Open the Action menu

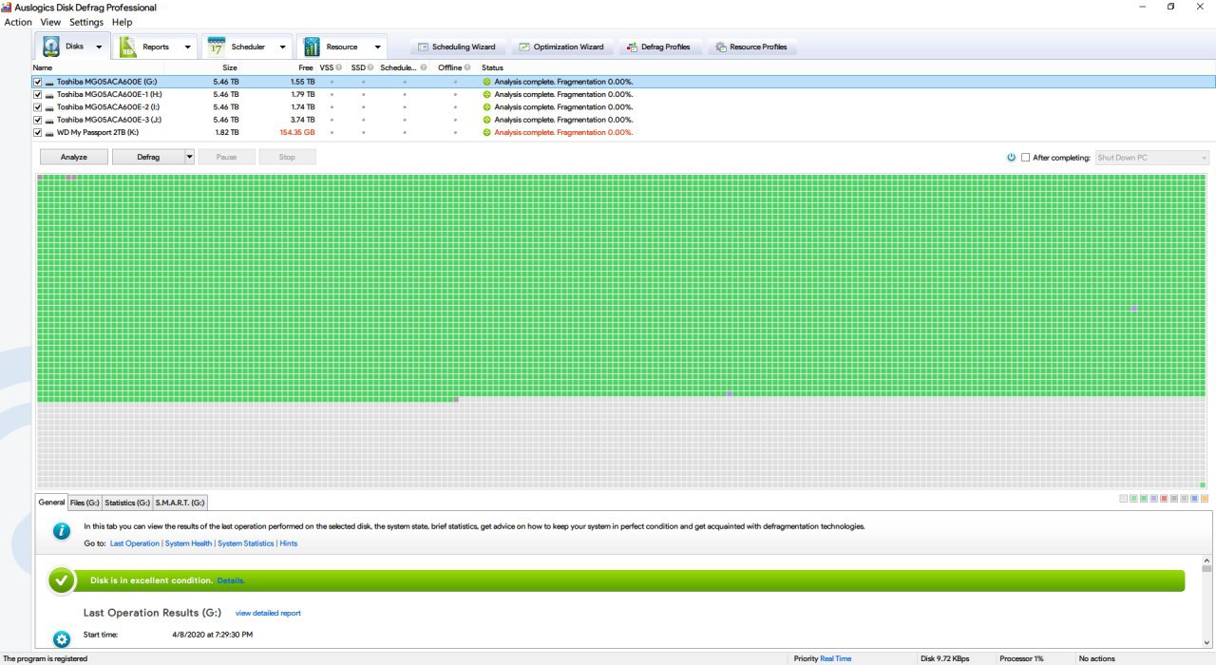click(18, 22)
